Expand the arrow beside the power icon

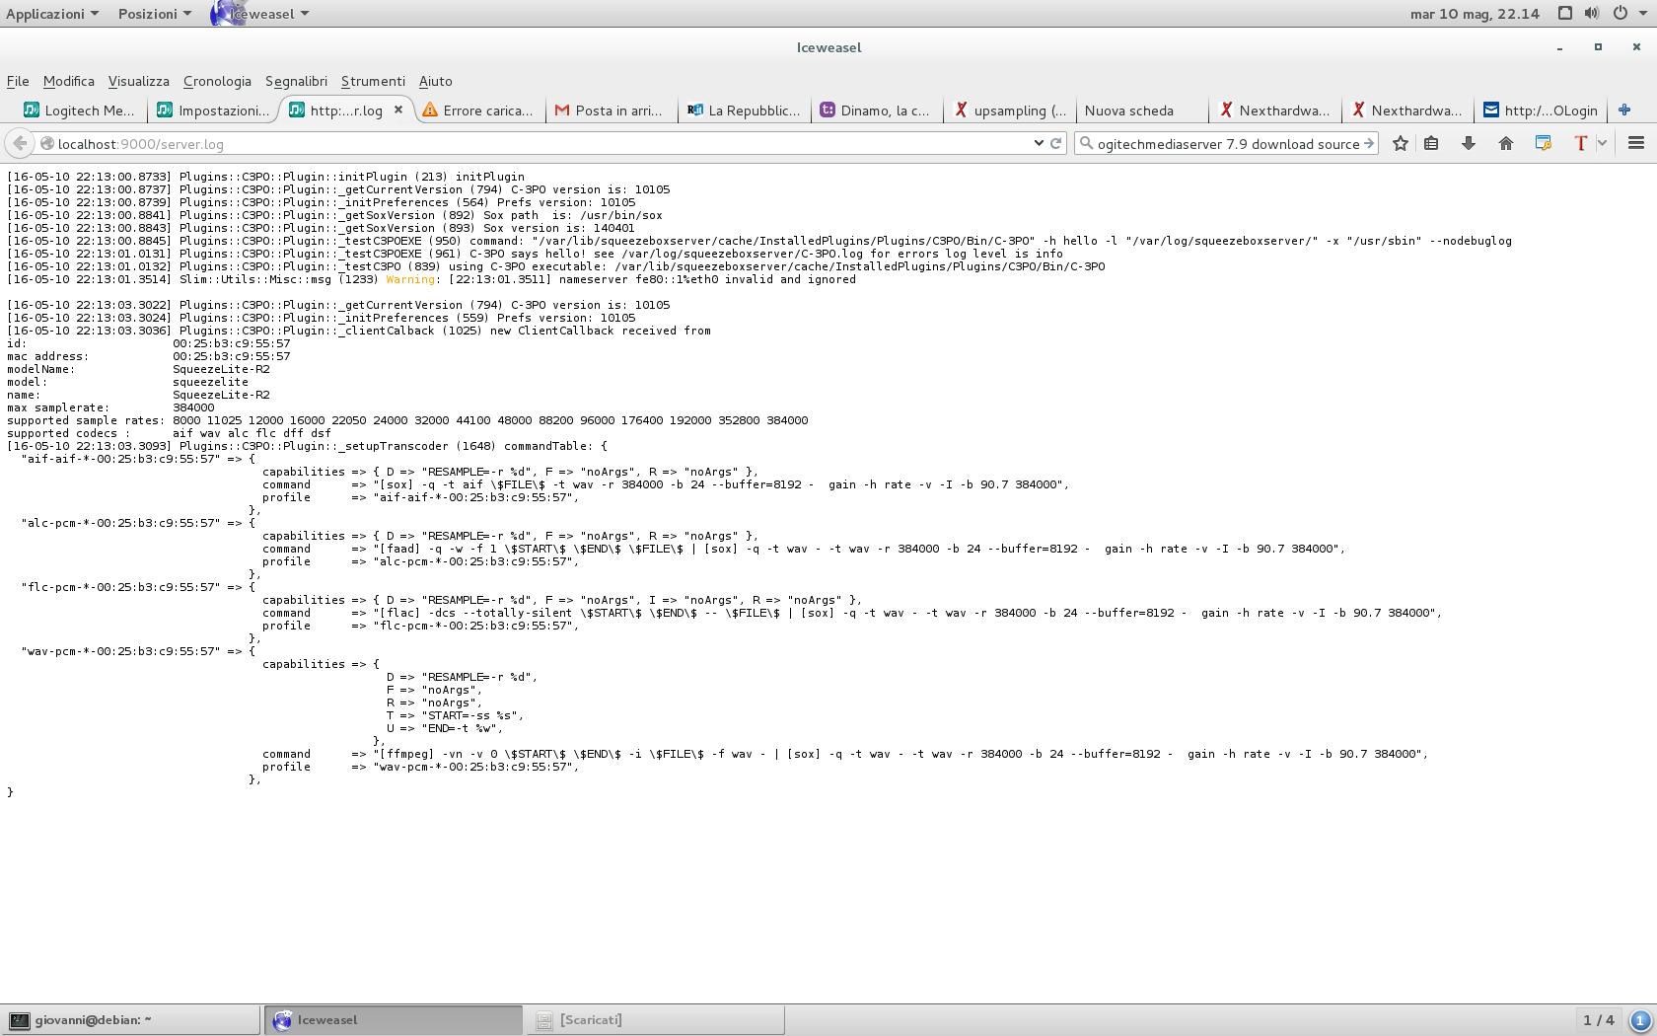pyautogui.click(x=1641, y=14)
